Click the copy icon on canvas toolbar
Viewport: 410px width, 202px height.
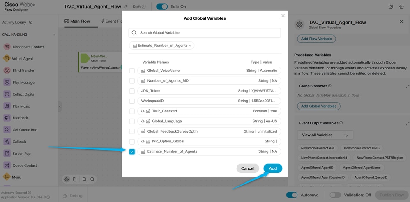click(x=74, y=179)
